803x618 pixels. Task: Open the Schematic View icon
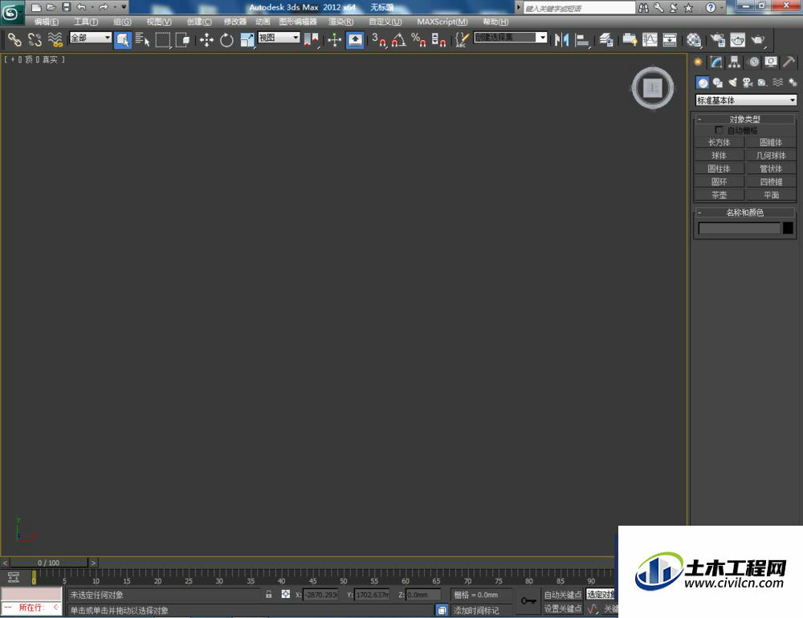(x=670, y=40)
